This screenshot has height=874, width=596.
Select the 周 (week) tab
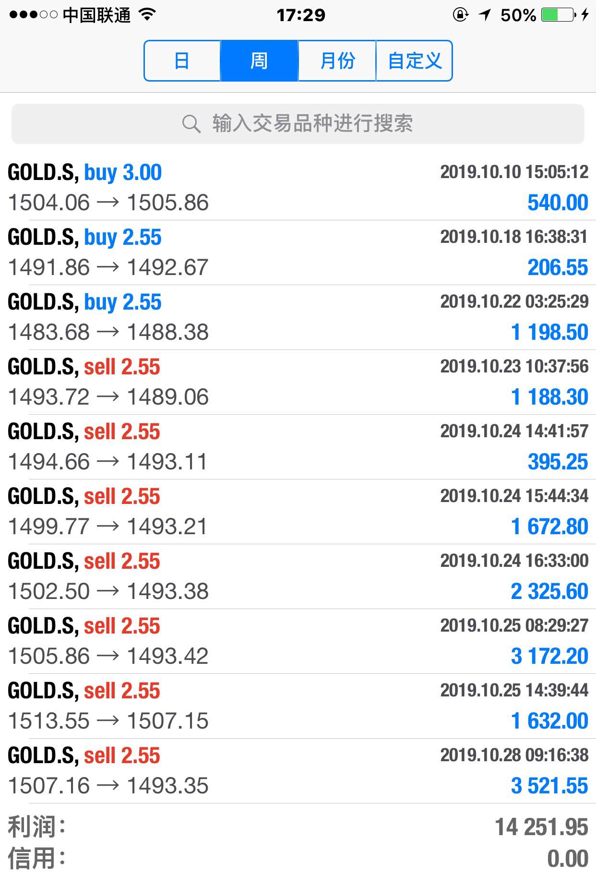click(x=259, y=61)
